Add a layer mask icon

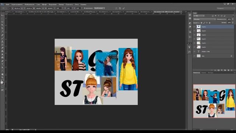point(219,70)
